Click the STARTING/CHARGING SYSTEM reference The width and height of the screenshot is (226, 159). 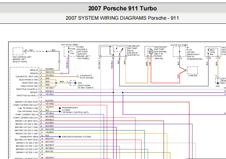click(76, 137)
